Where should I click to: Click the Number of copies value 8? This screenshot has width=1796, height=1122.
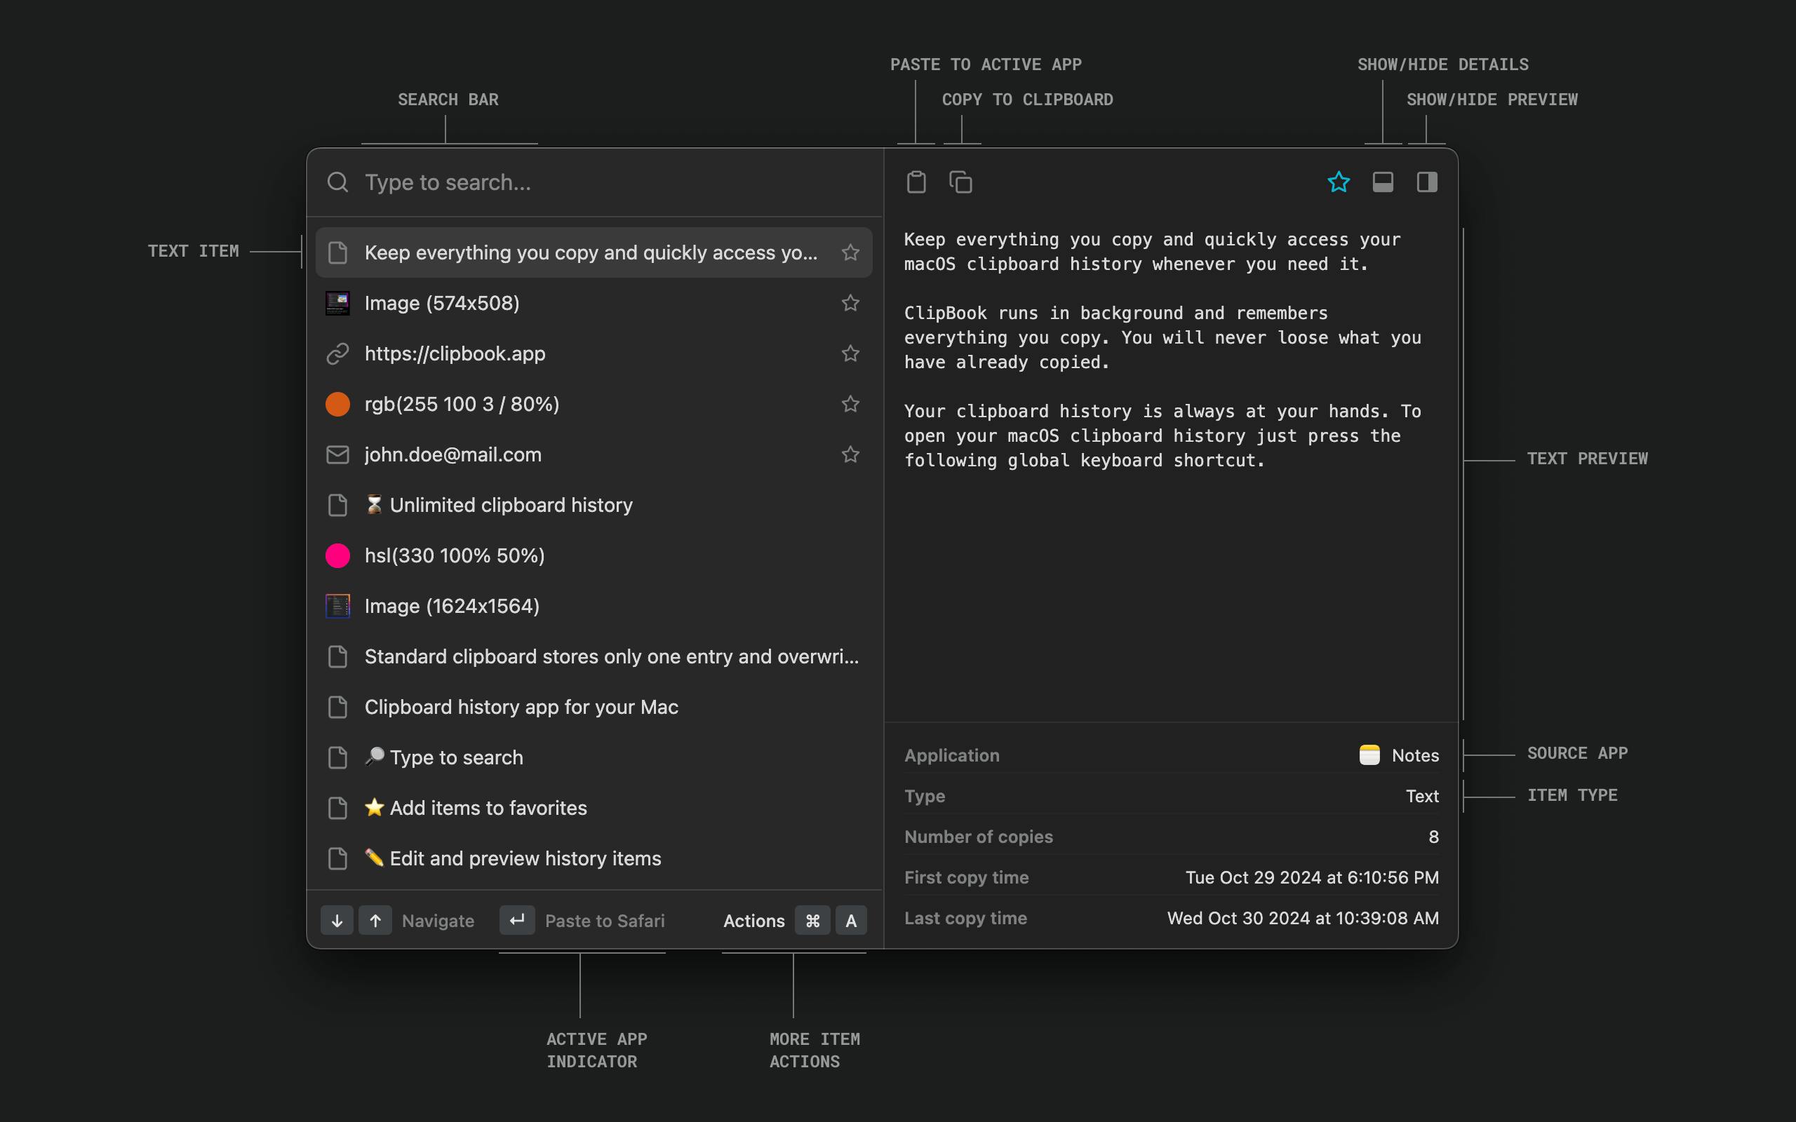(x=1433, y=837)
